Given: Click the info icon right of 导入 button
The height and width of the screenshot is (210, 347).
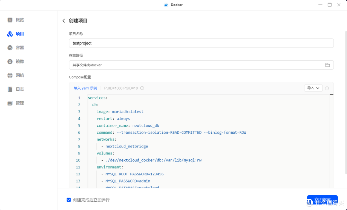Looking at the screenshot, I should coord(327,88).
